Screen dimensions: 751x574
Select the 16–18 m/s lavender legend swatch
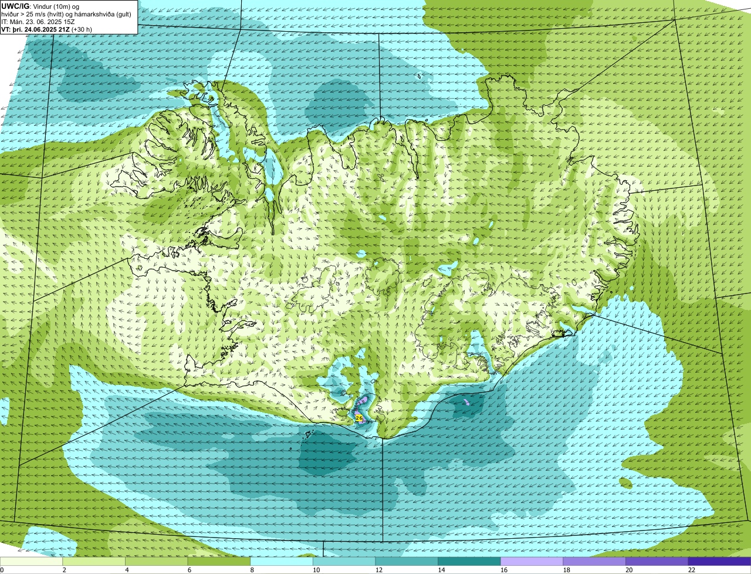click(x=531, y=561)
